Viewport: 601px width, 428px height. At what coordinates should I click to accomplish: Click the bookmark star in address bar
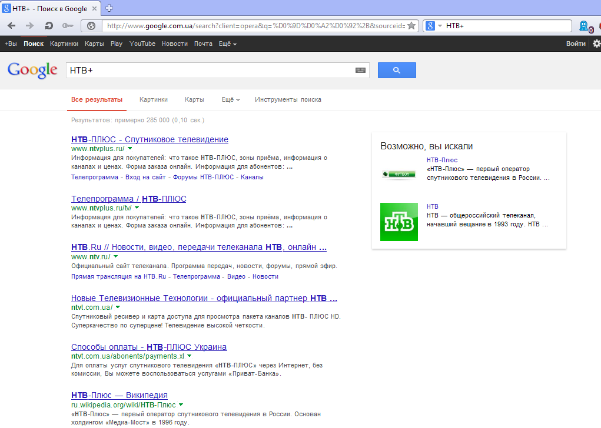click(x=411, y=26)
